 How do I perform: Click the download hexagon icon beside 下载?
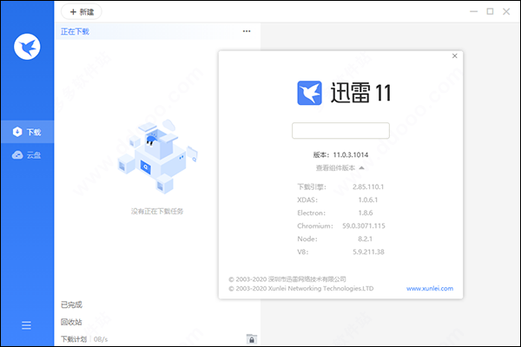(x=17, y=132)
